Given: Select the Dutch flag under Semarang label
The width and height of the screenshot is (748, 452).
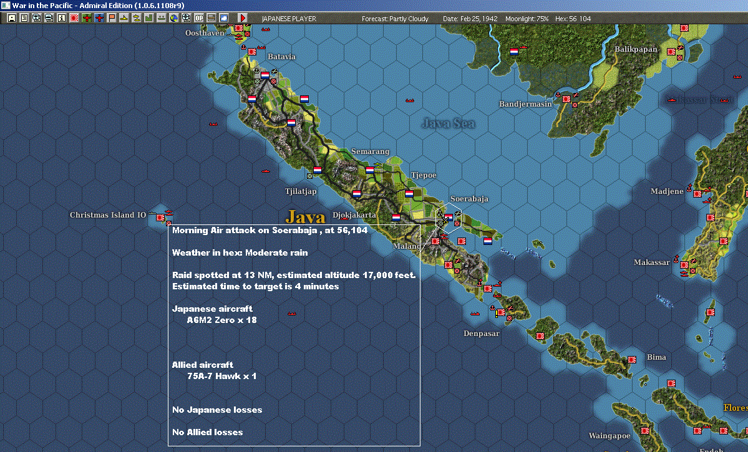Looking at the screenshot, I should [370, 170].
